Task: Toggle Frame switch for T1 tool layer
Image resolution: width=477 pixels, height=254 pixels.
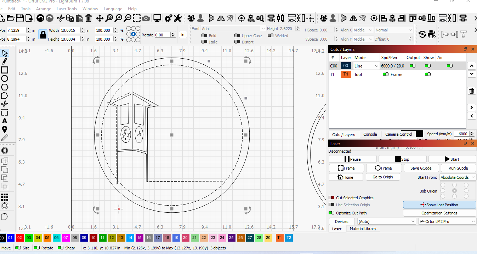Action: tap(386, 75)
